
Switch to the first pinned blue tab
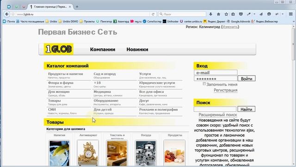pos(9,6)
